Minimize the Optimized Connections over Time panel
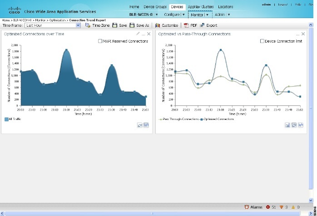317x216 pixels. (x=144, y=34)
